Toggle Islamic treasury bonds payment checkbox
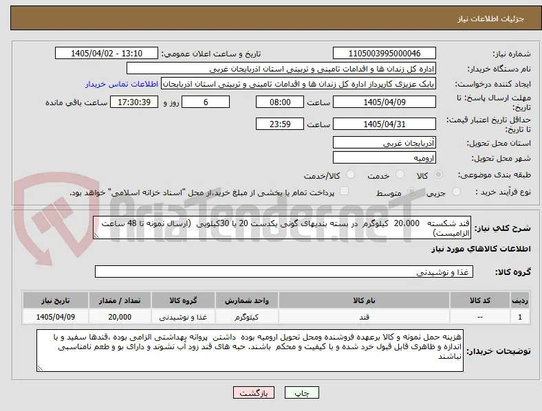Viewport: 542px width, 411px height. click(345, 191)
